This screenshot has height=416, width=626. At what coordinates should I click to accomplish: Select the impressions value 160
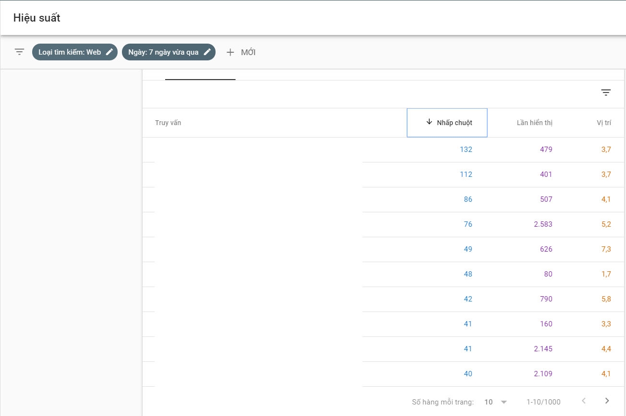point(546,324)
